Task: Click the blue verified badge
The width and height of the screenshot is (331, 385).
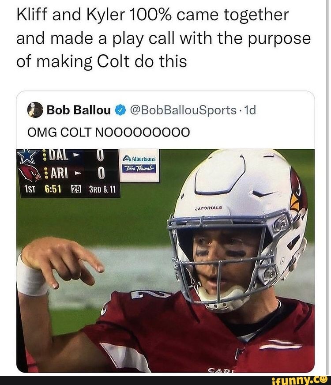Action: tap(120, 110)
